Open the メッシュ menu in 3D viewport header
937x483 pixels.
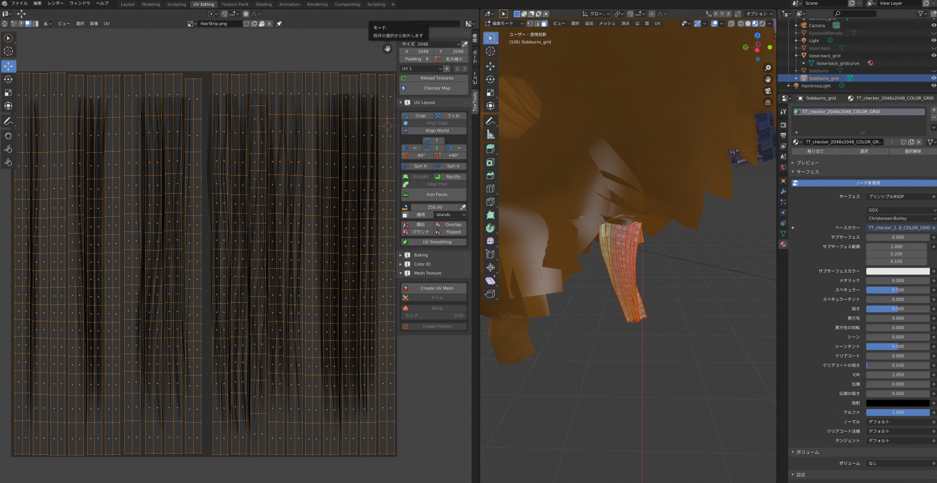pyautogui.click(x=607, y=23)
